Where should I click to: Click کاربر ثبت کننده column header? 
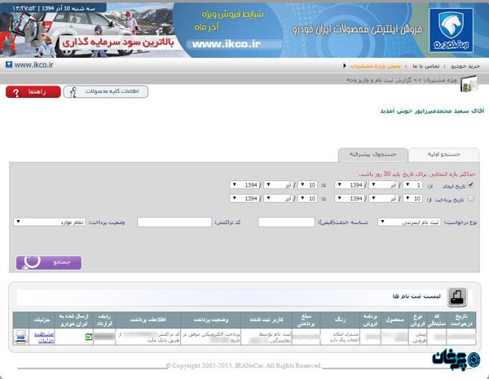click(x=267, y=320)
